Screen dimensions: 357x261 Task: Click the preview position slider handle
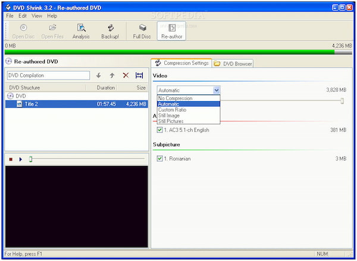point(31,159)
